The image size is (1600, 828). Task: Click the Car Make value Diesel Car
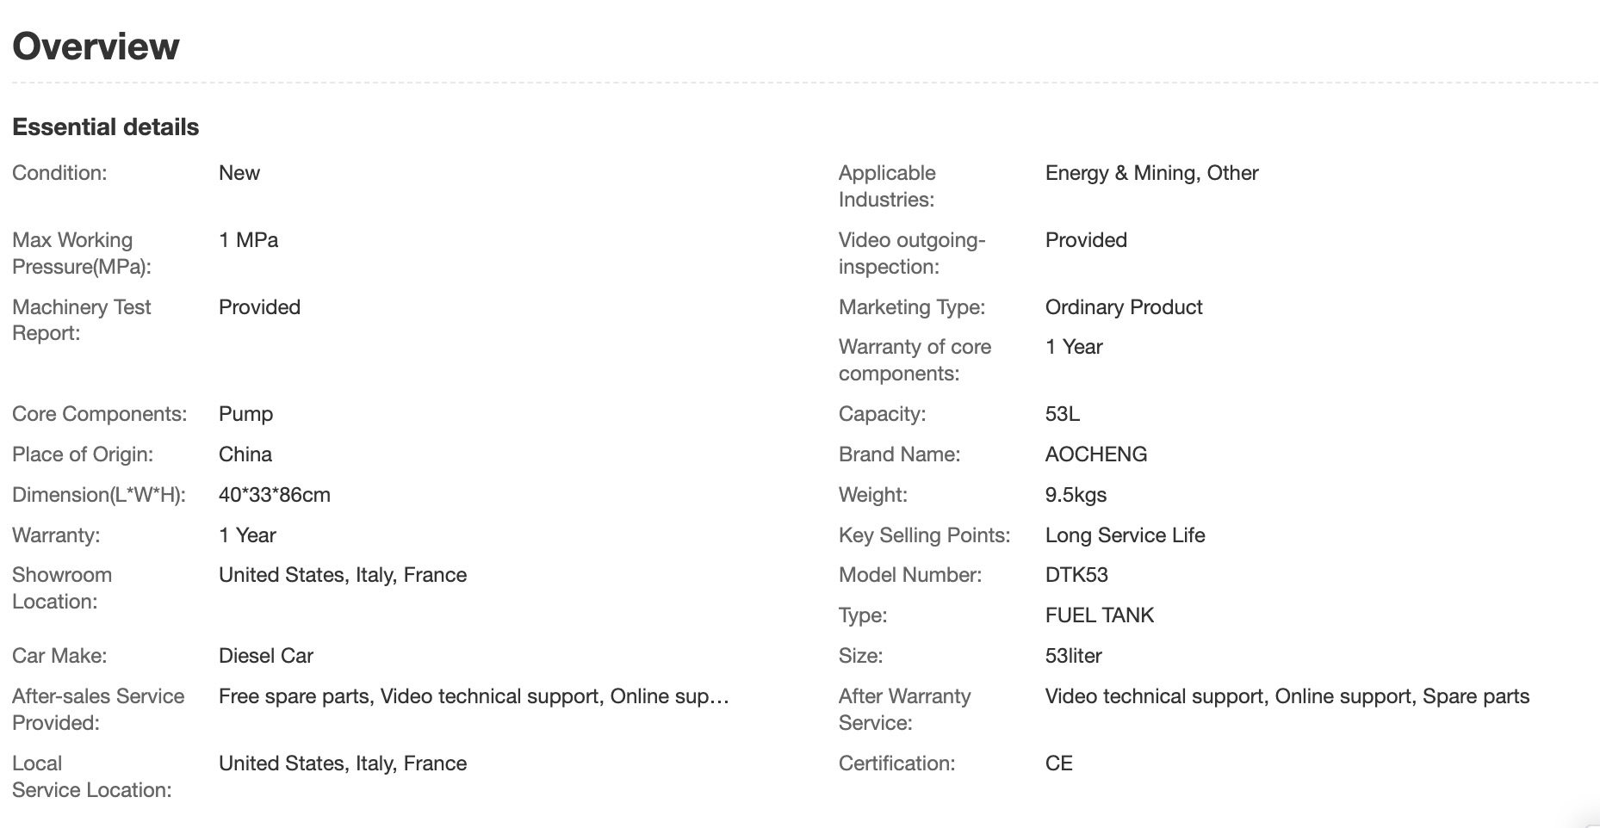tap(265, 656)
